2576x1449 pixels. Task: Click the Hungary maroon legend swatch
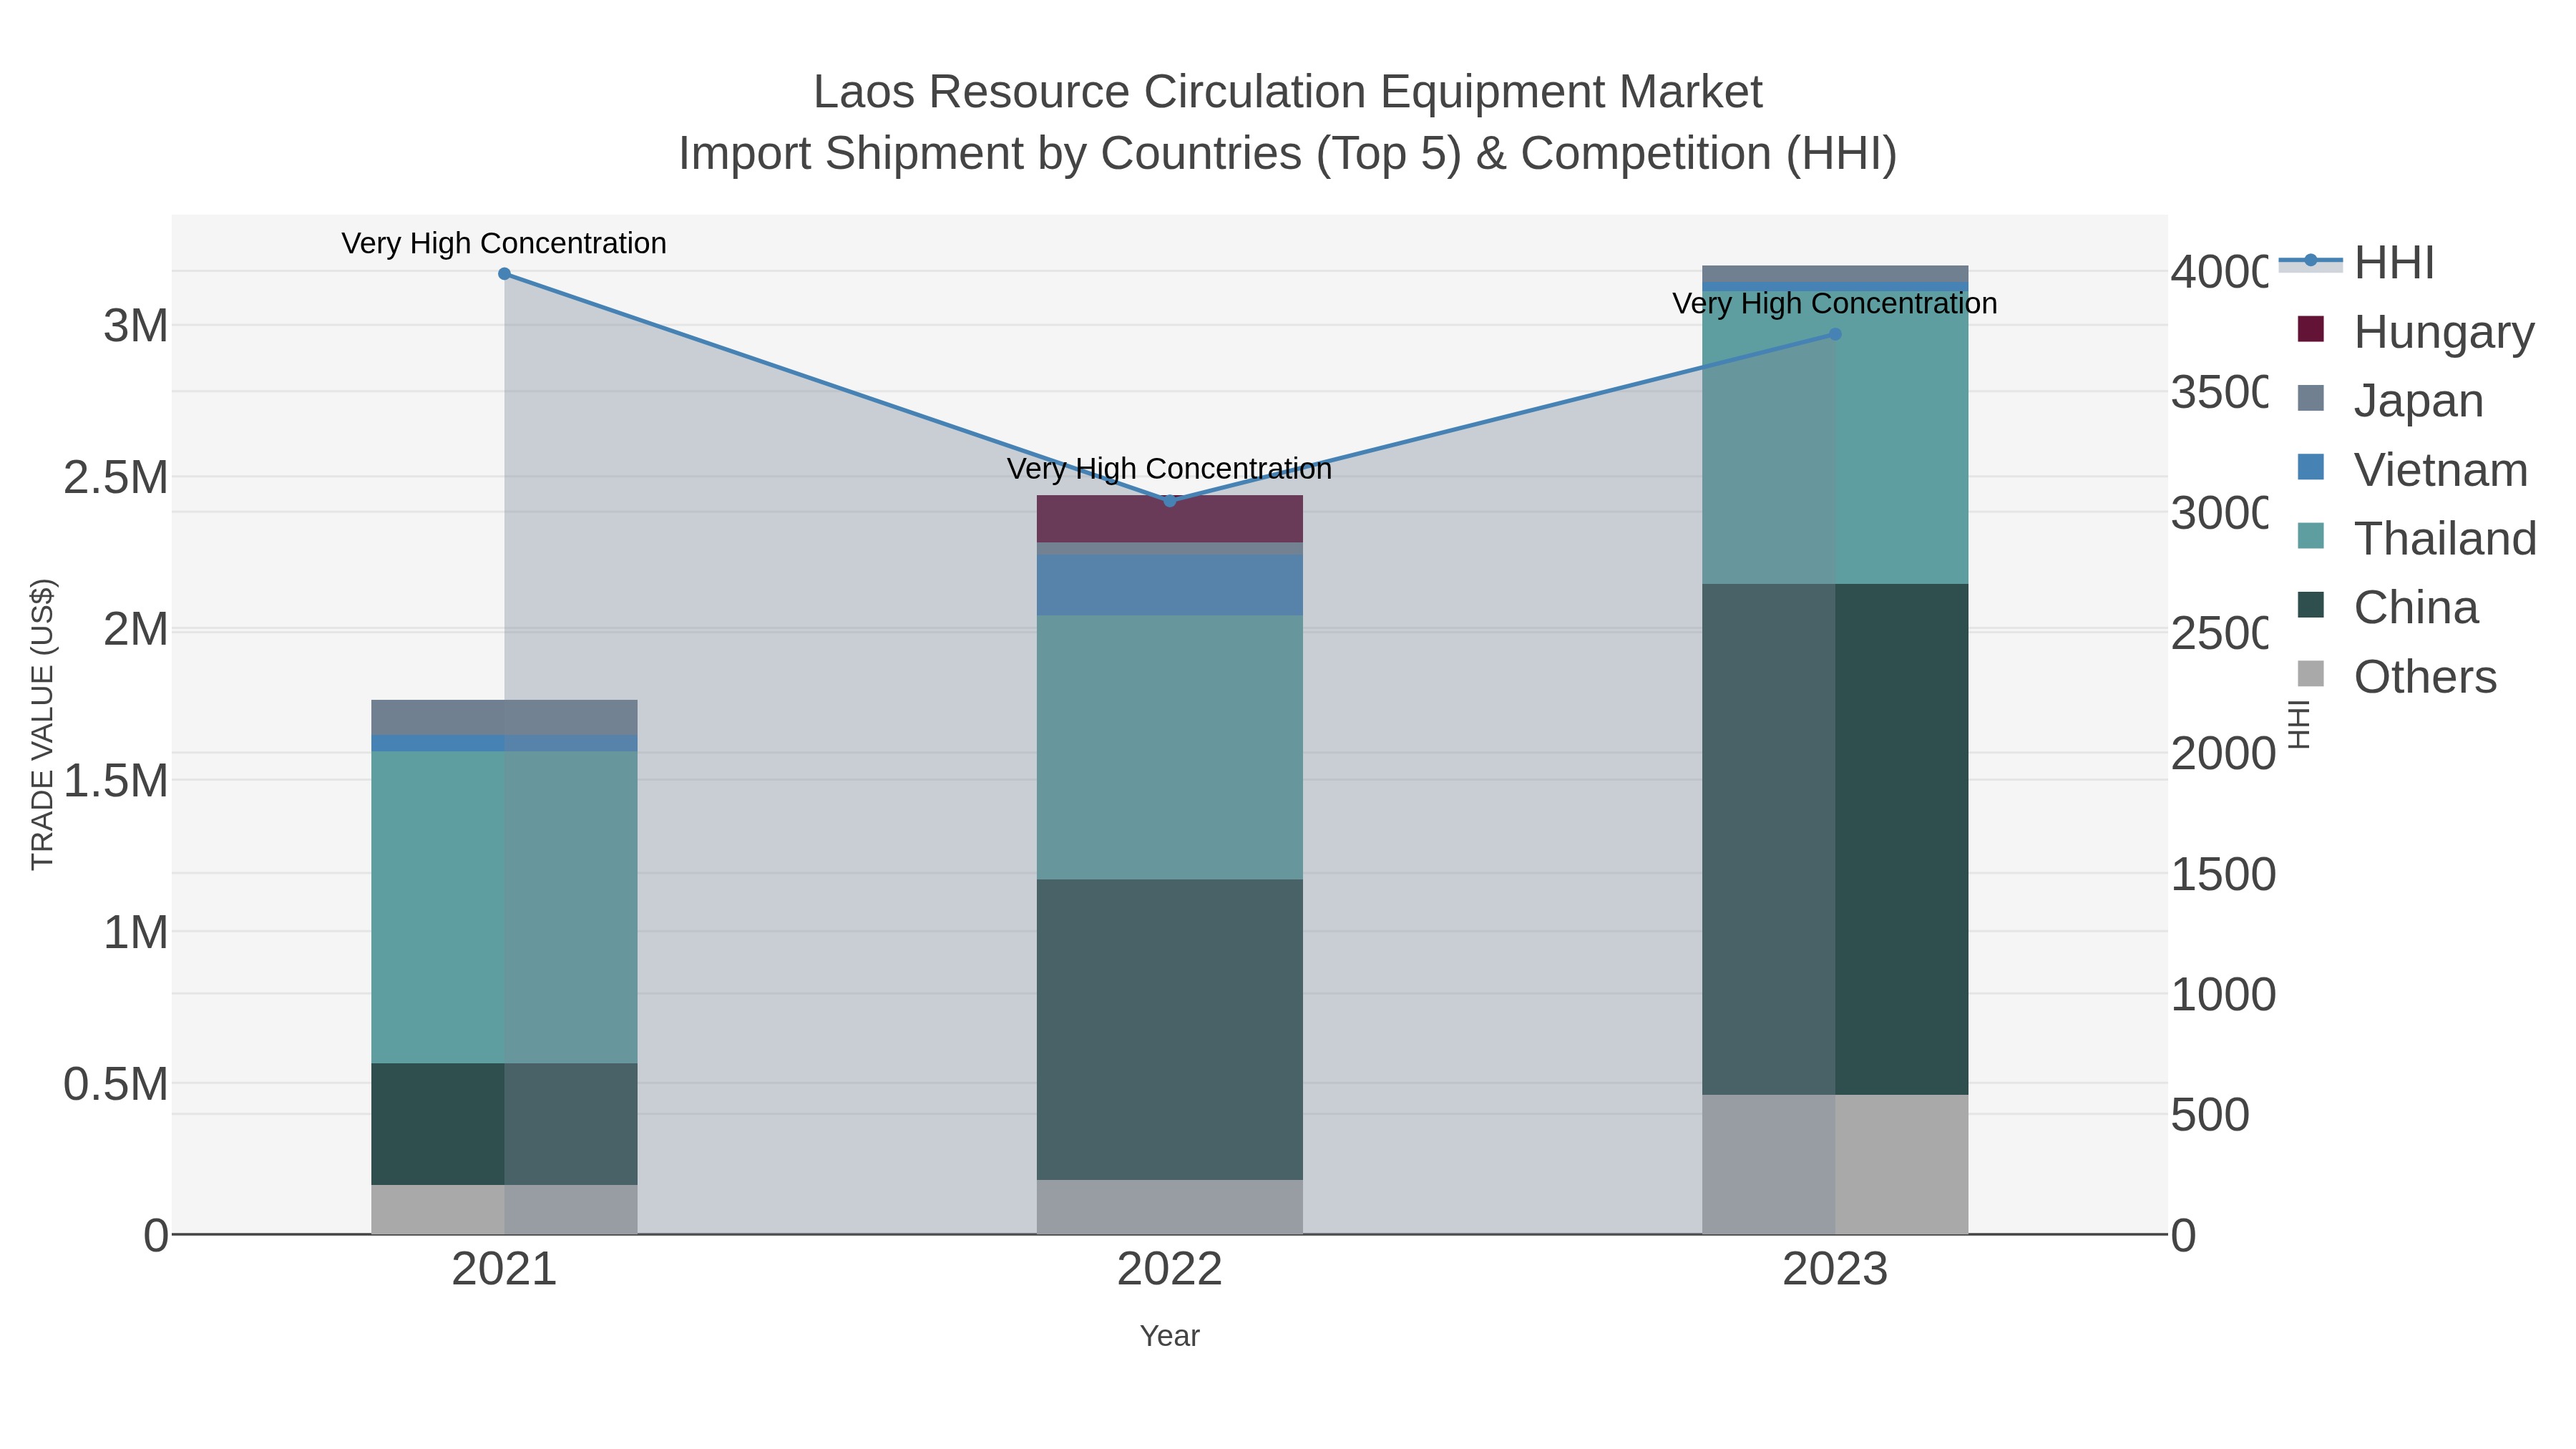[2311, 329]
